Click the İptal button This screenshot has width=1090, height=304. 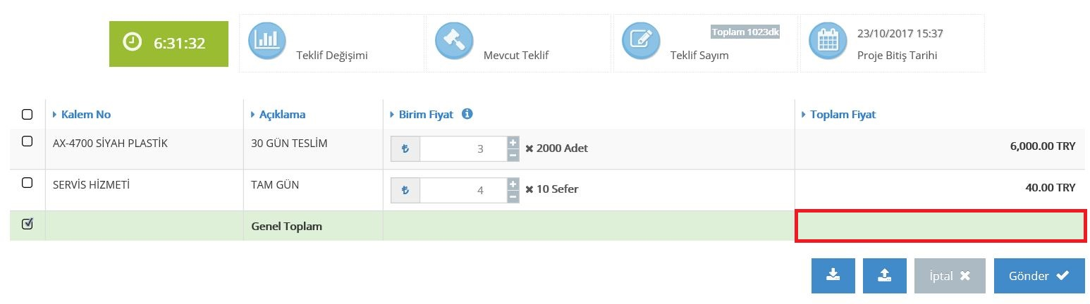click(950, 276)
